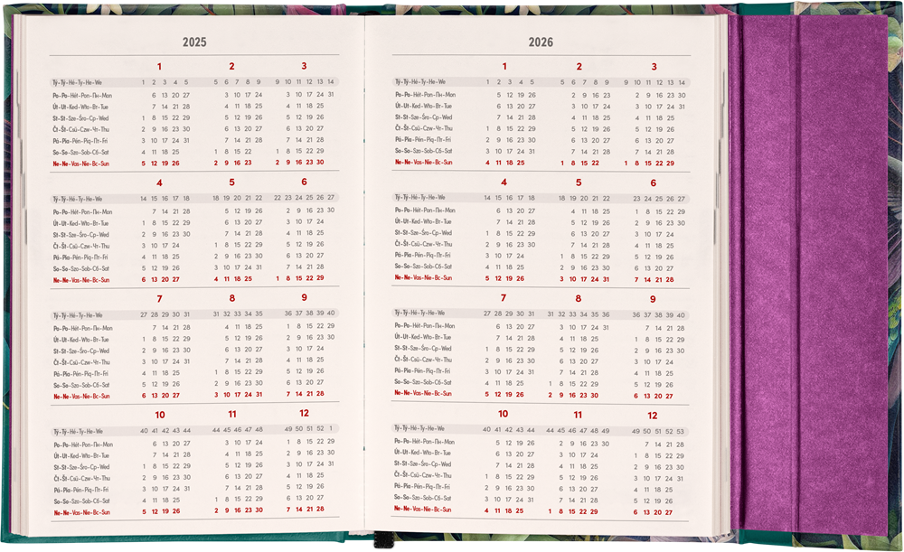Pick month 5 heading on the 2026 page
This screenshot has height=552, width=904.
(579, 182)
